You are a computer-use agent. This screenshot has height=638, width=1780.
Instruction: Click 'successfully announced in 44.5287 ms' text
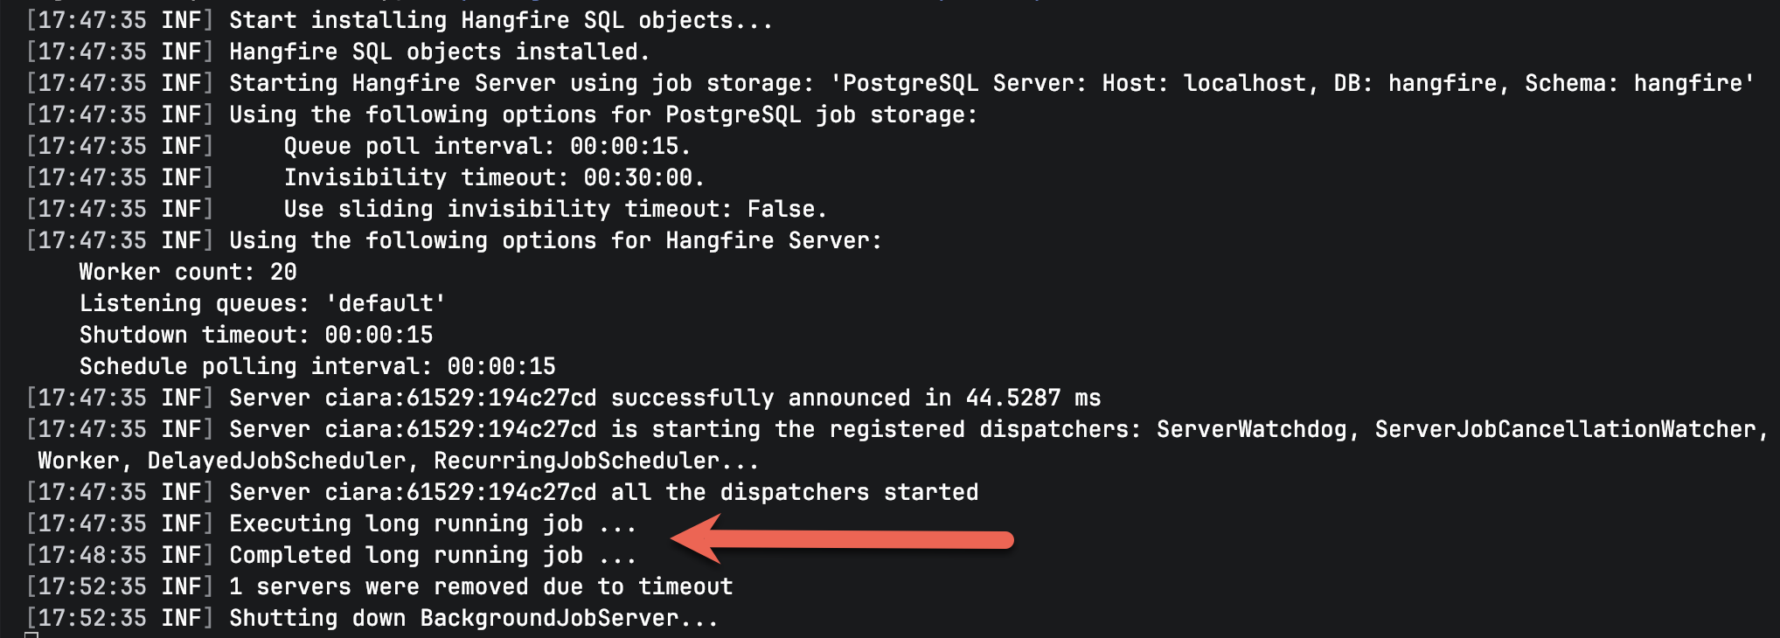click(x=855, y=398)
